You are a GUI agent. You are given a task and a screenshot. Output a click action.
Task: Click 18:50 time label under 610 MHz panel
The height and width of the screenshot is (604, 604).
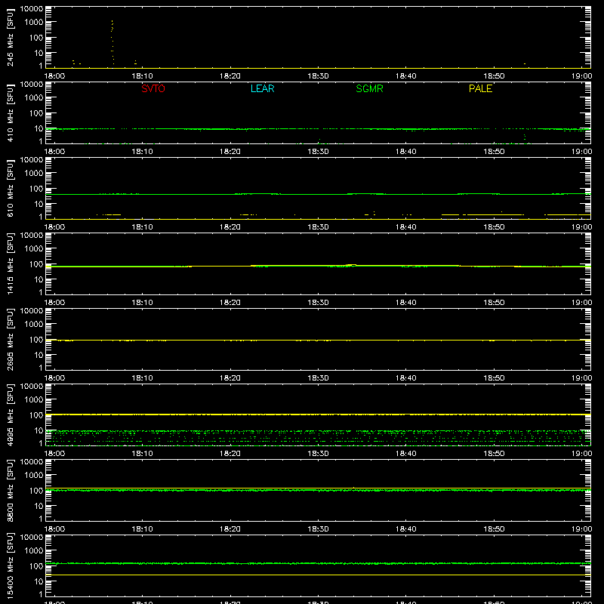(494, 227)
